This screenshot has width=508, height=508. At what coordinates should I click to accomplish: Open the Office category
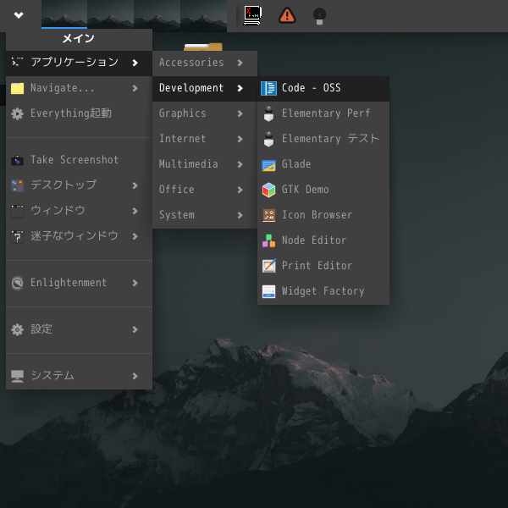(205, 190)
